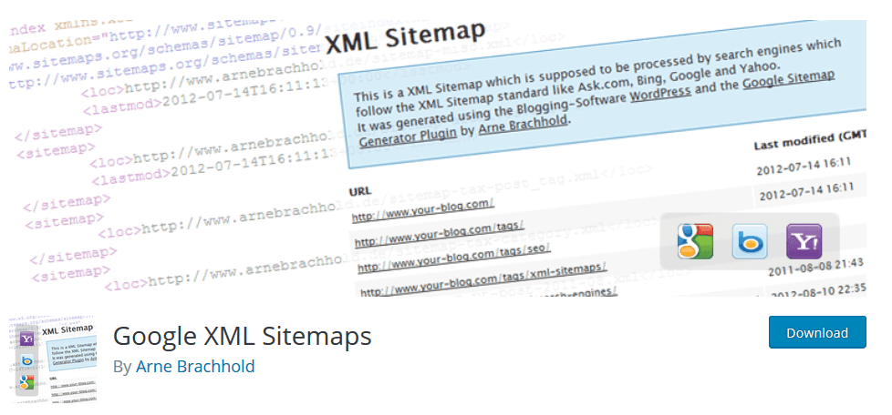Click the Yahoo icon in the banner
Image resolution: width=892 pixels, height=415 pixels.
[x=804, y=240]
